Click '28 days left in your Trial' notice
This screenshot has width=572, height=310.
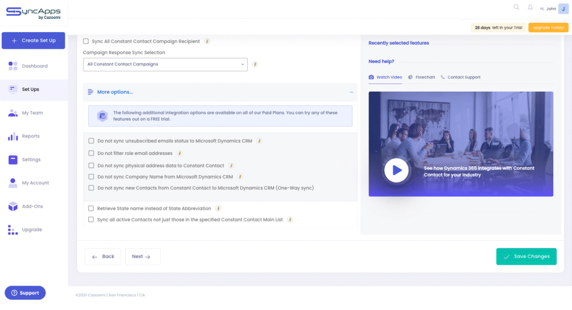[498, 27]
